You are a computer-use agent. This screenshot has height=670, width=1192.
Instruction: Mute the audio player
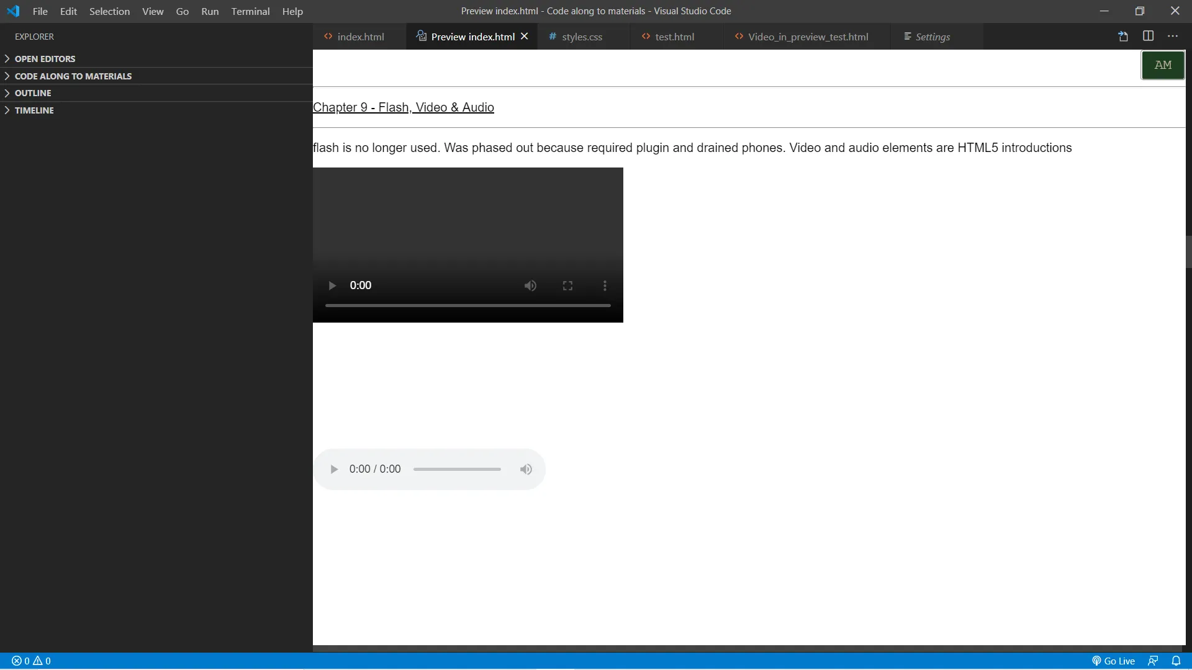tap(526, 470)
